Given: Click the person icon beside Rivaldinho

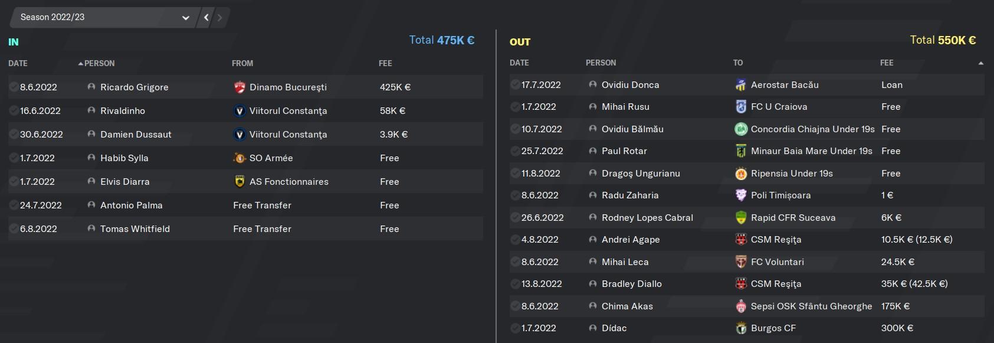Looking at the screenshot, I should [x=91, y=110].
